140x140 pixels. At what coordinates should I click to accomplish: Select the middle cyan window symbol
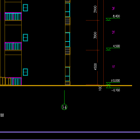tap(25, 37)
